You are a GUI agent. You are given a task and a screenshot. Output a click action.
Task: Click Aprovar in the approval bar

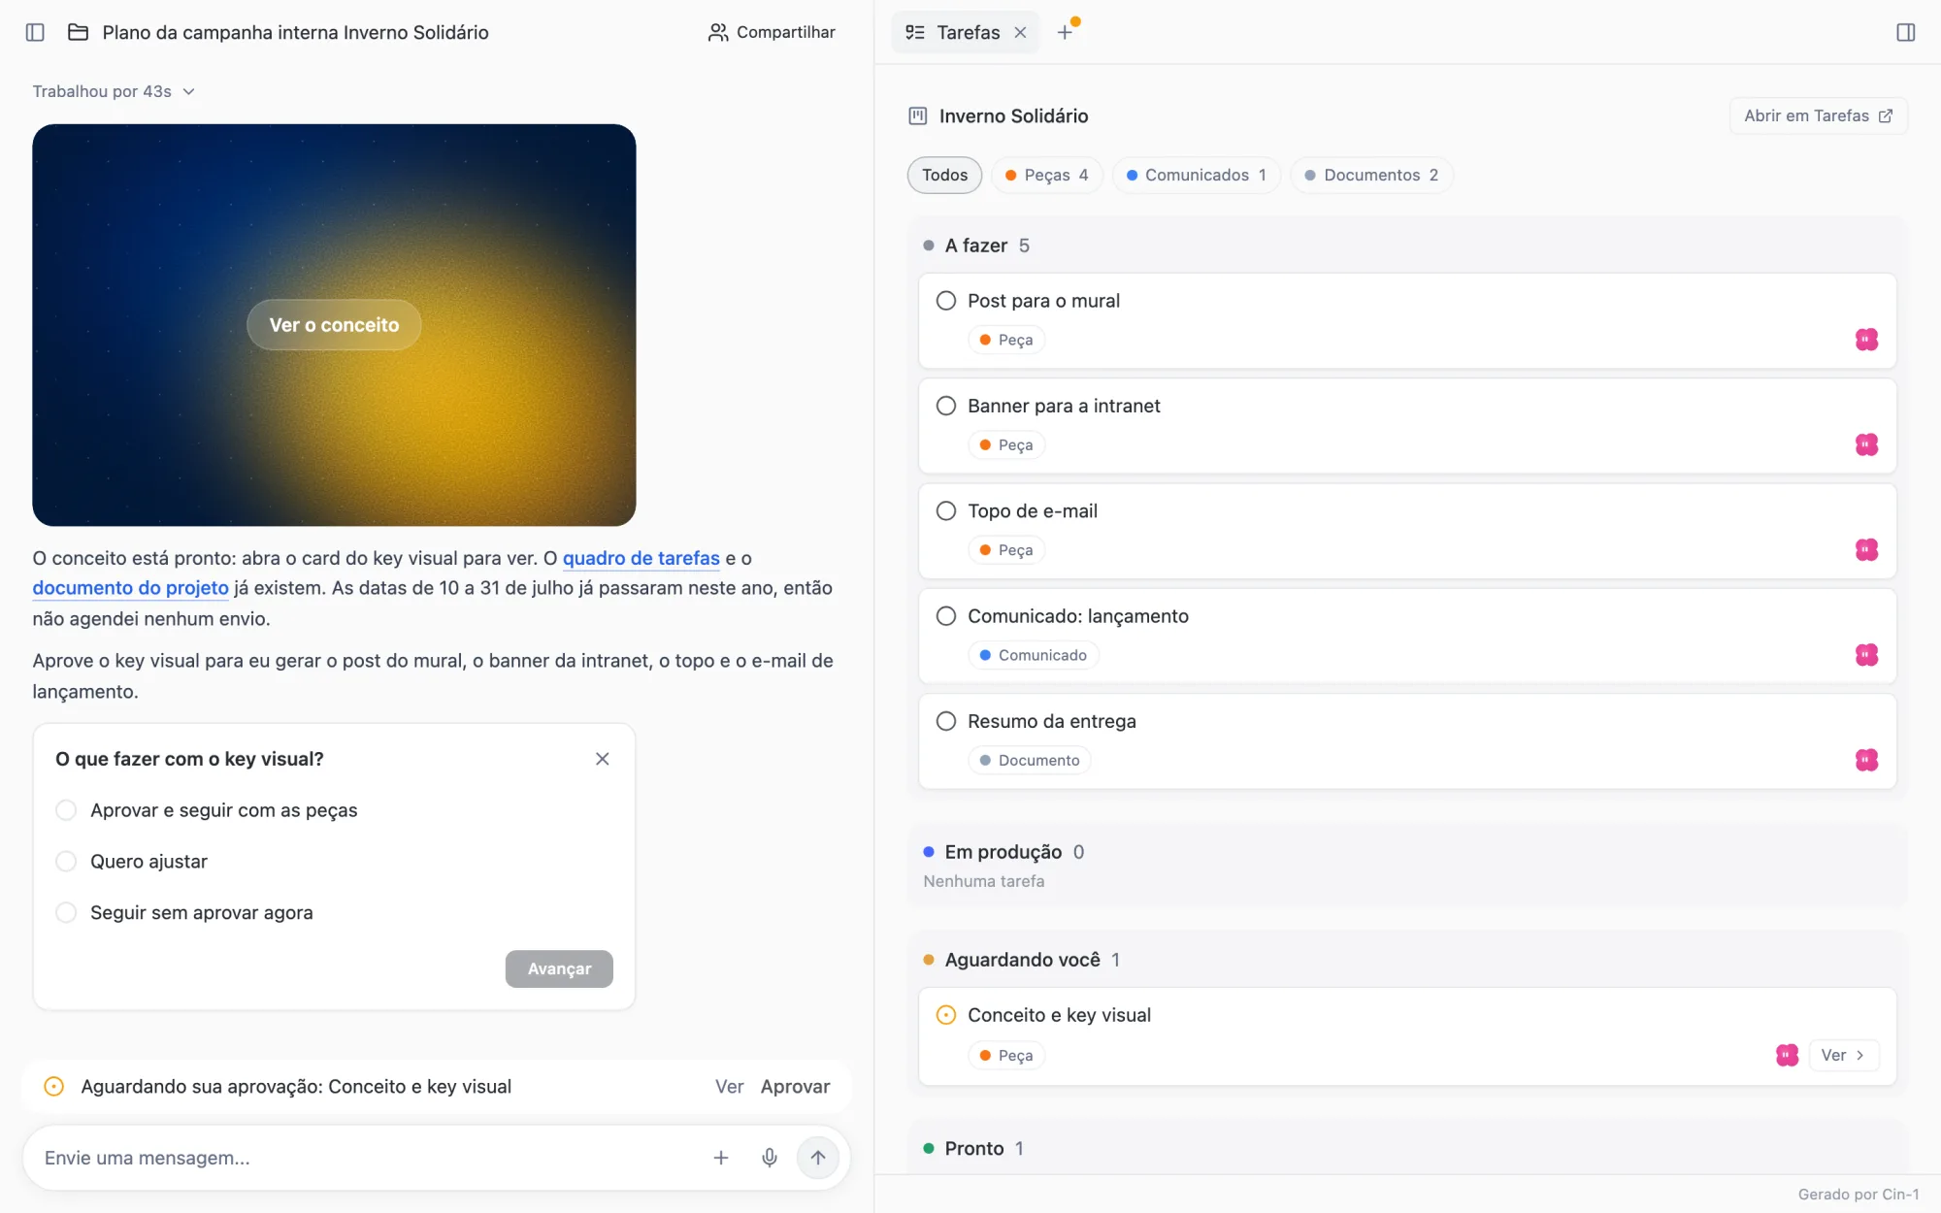pyautogui.click(x=795, y=1087)
